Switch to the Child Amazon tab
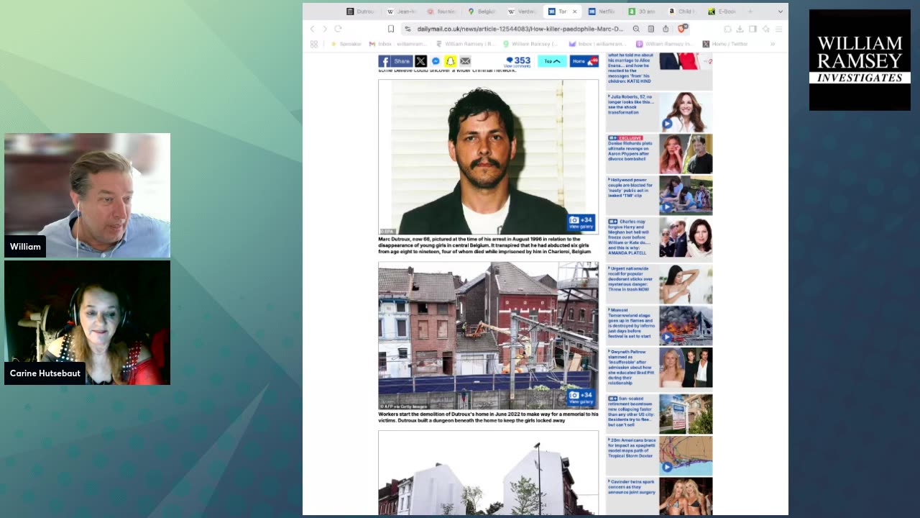The image size is (920, 518). [683, 12]
